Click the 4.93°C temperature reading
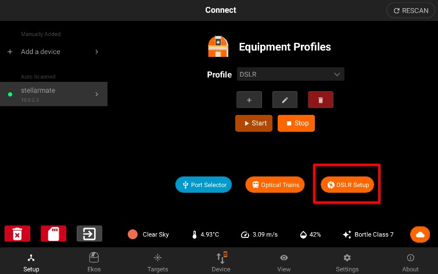This screenshot has height=274, width=438. [x=206, y=235]
